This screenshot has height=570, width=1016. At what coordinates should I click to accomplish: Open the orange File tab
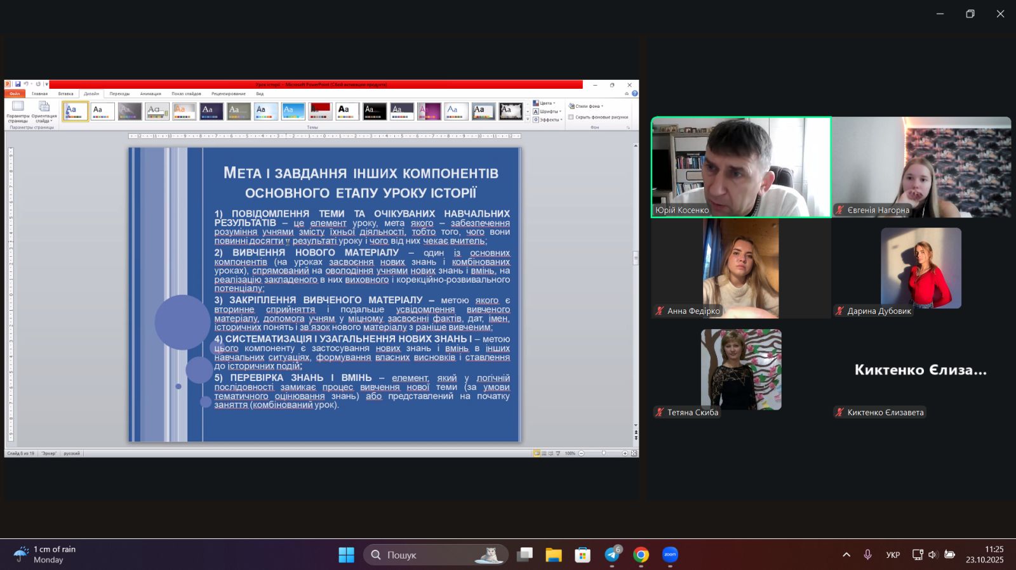15,94
